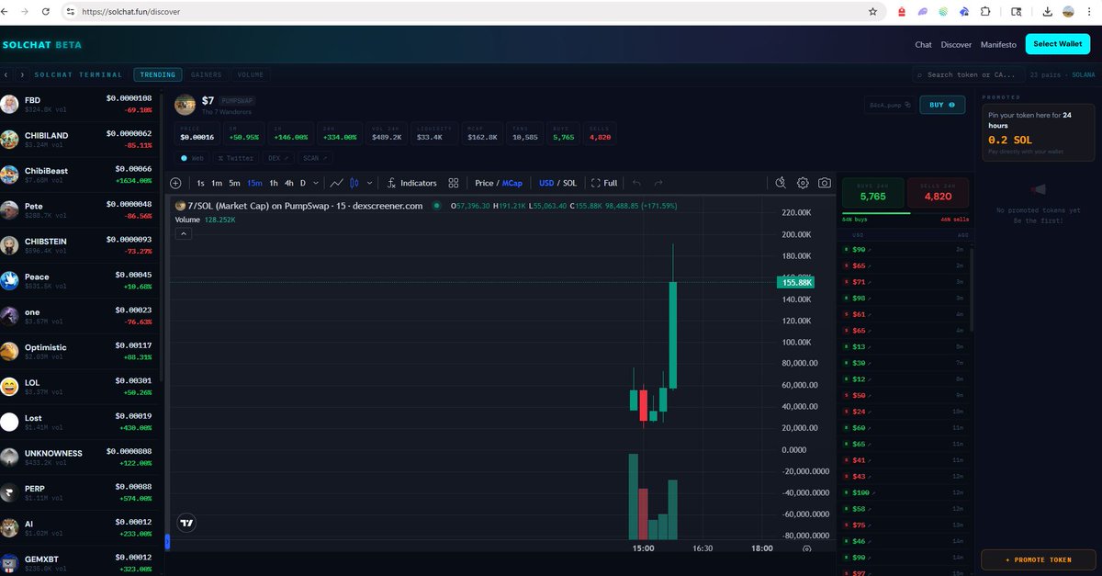This screenshot has width=1102, height=576.
Task: Select the Optimistic token row
Action: click(80, 352)
